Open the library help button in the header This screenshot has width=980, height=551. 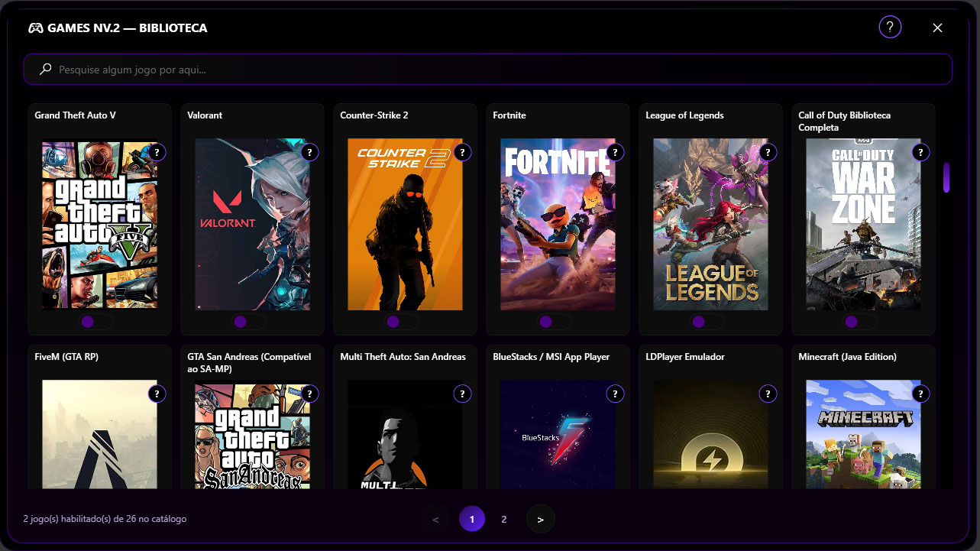click(x=890, y=28)
